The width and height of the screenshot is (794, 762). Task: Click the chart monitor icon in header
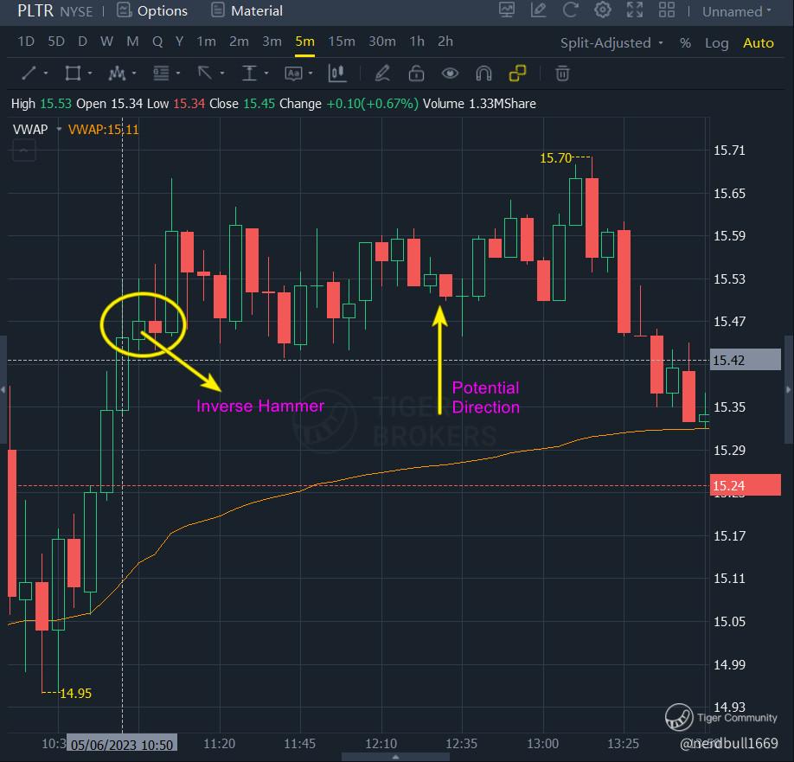click(x=507, y=10)
